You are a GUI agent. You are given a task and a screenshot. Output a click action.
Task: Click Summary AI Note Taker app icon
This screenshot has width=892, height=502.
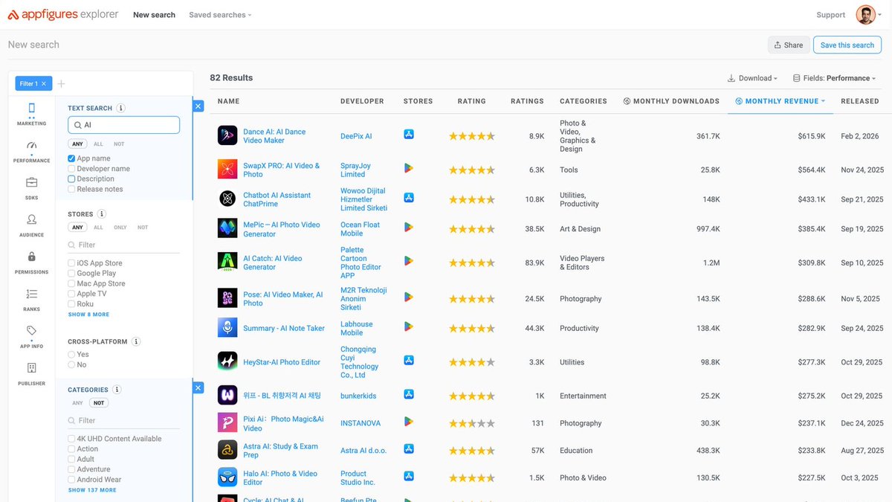point(227,327)
